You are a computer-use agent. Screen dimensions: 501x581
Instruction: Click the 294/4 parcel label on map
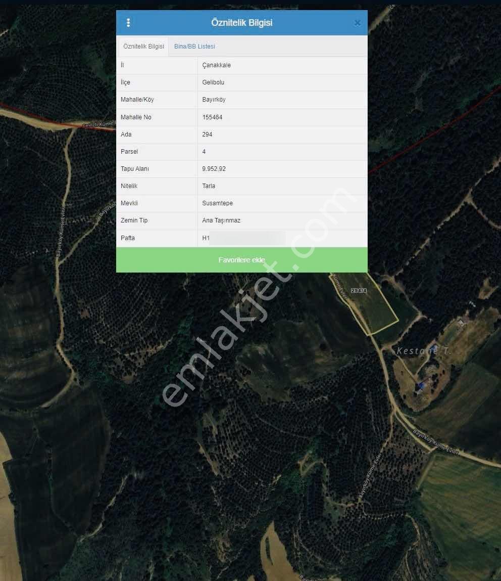(x=359, y=290)
